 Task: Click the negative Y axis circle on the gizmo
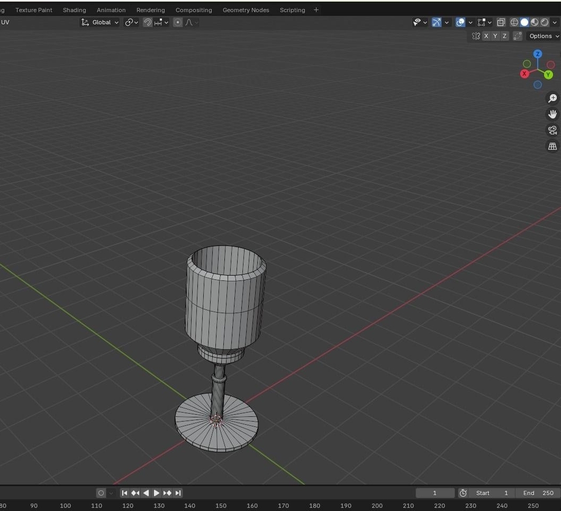527,64
